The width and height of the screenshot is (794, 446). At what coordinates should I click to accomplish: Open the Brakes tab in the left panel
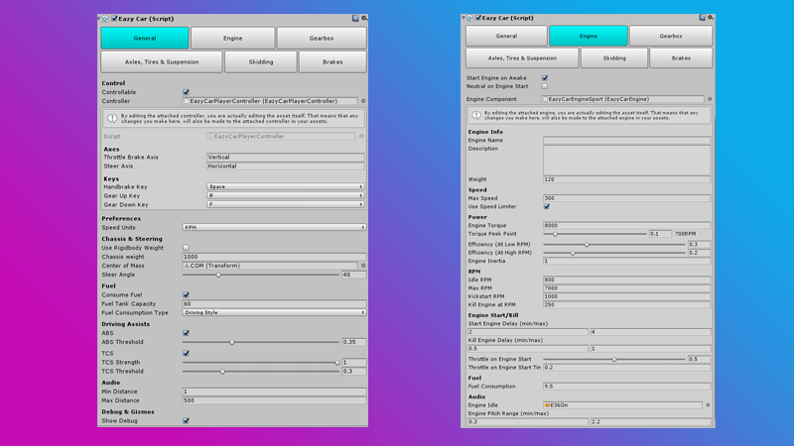(x=332, y=61)
